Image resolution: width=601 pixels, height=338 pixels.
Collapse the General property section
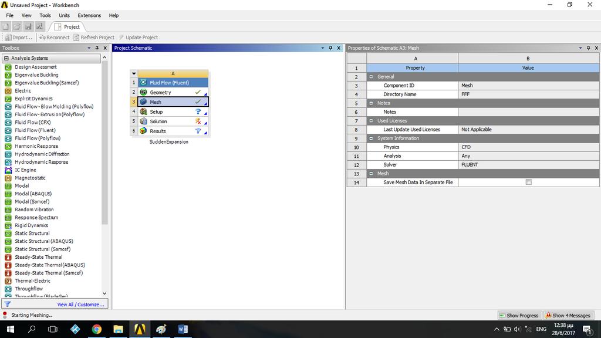371,77
